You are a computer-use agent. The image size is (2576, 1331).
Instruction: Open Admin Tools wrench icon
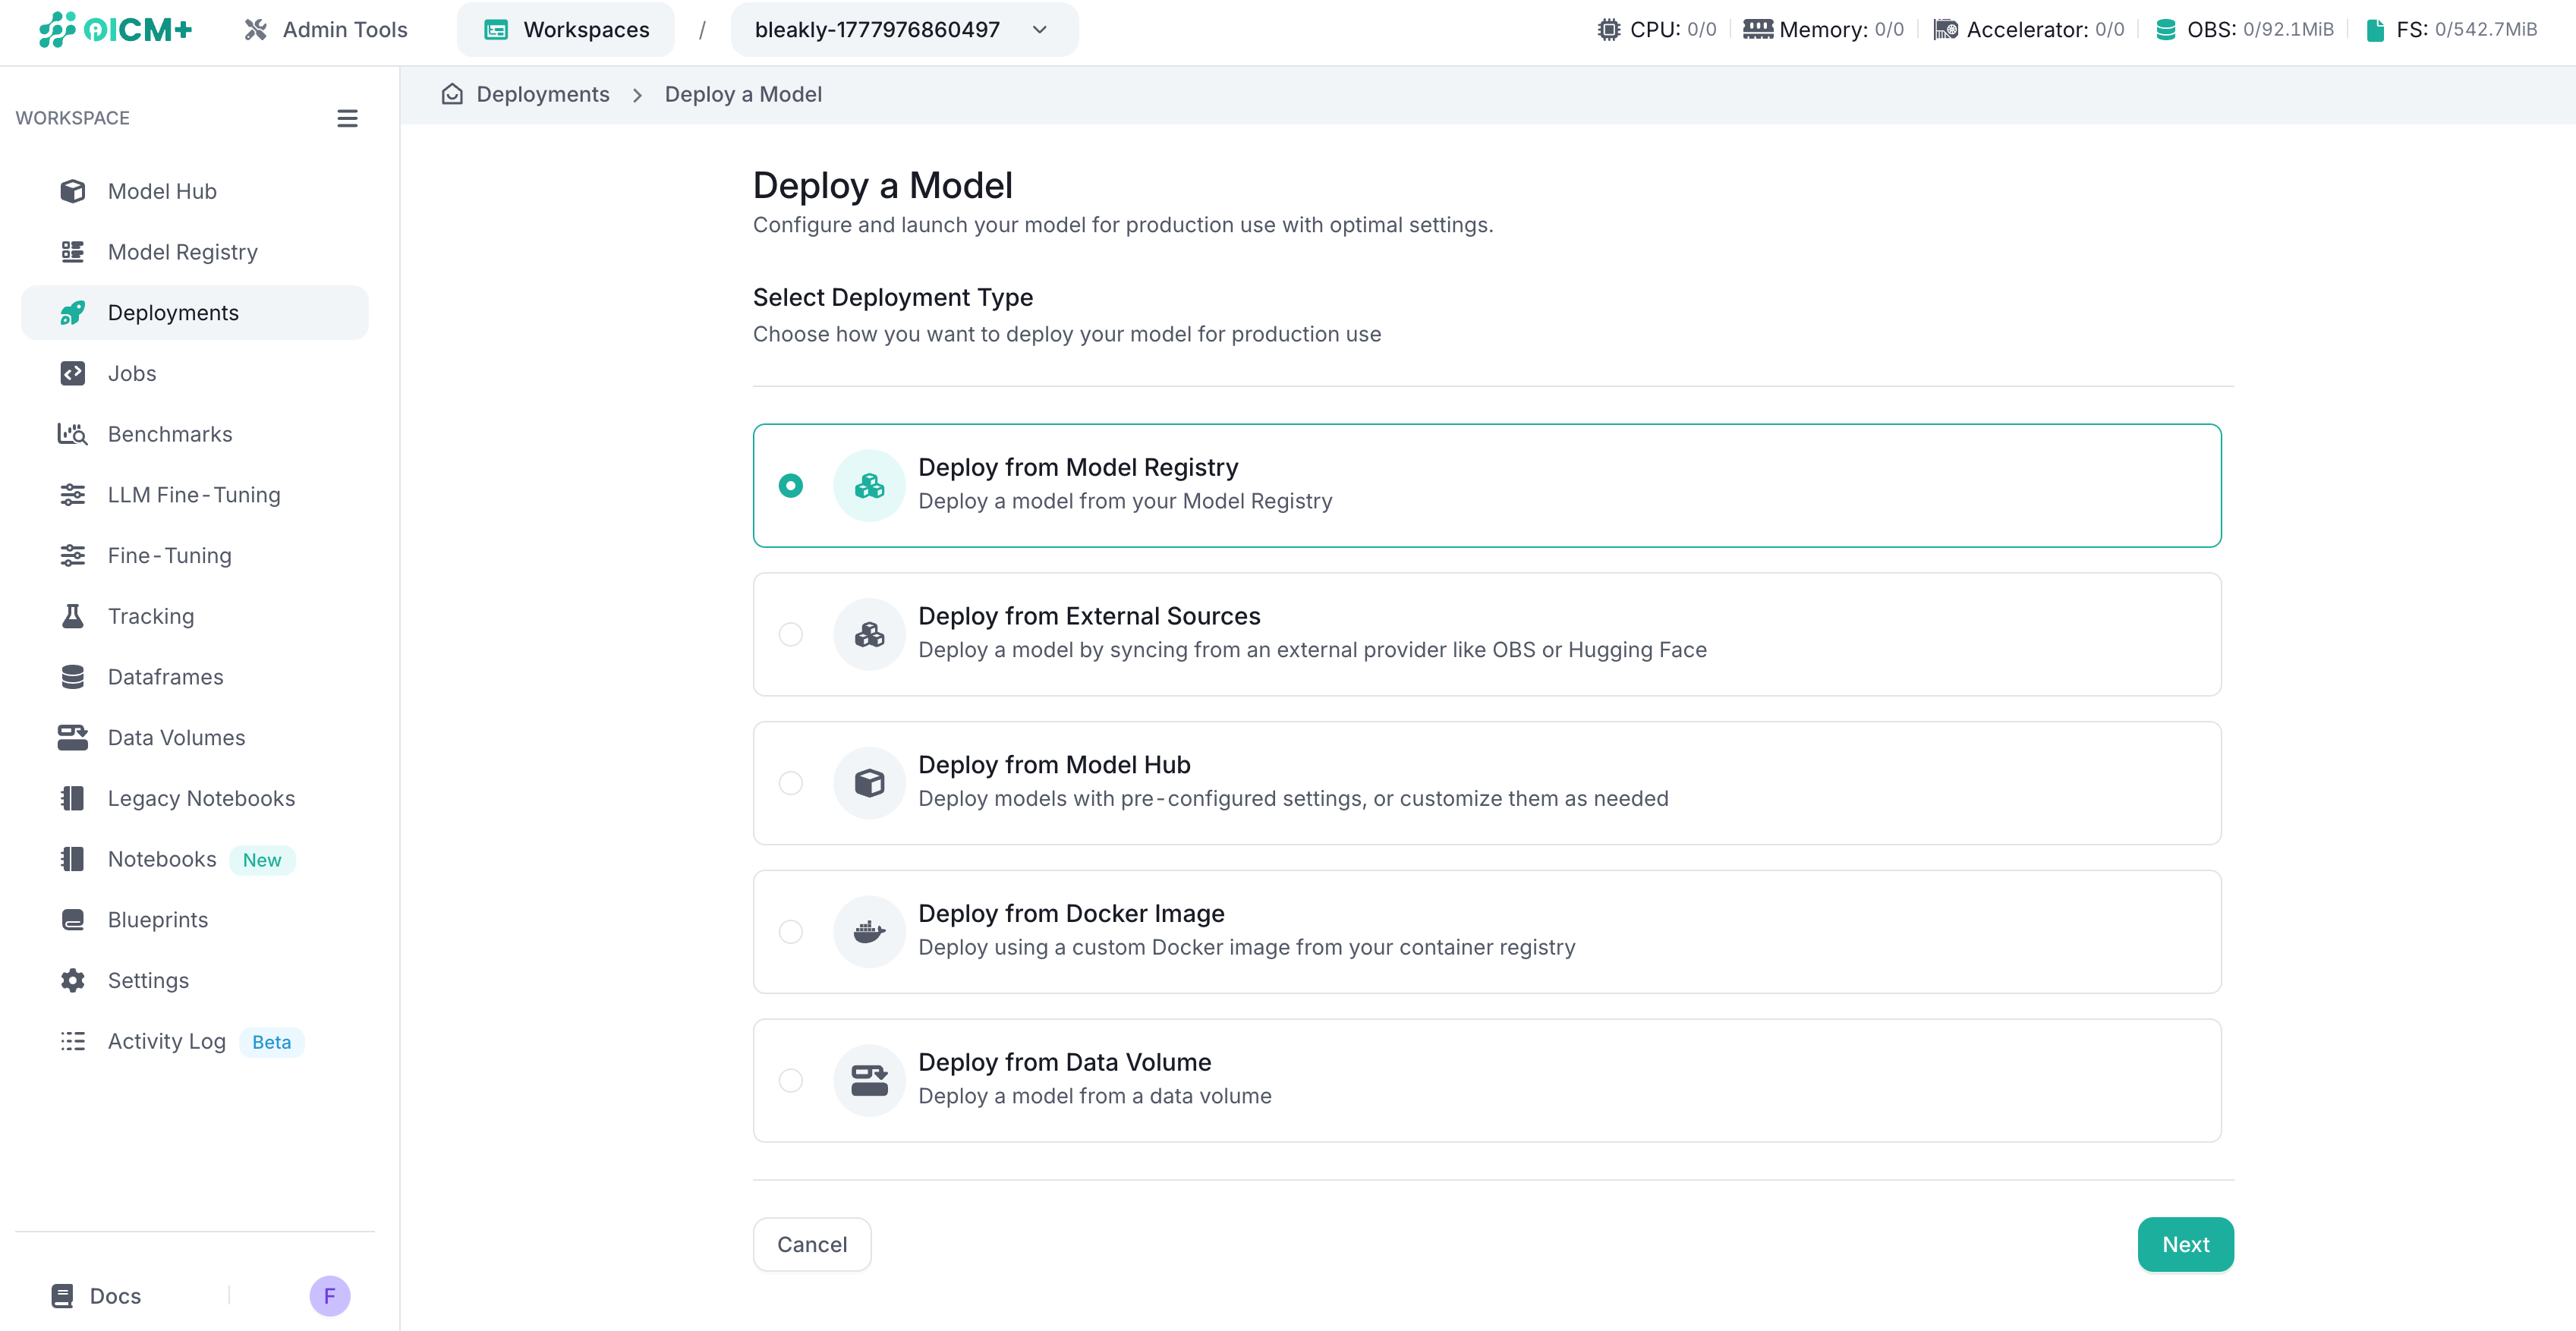point(256,30)
